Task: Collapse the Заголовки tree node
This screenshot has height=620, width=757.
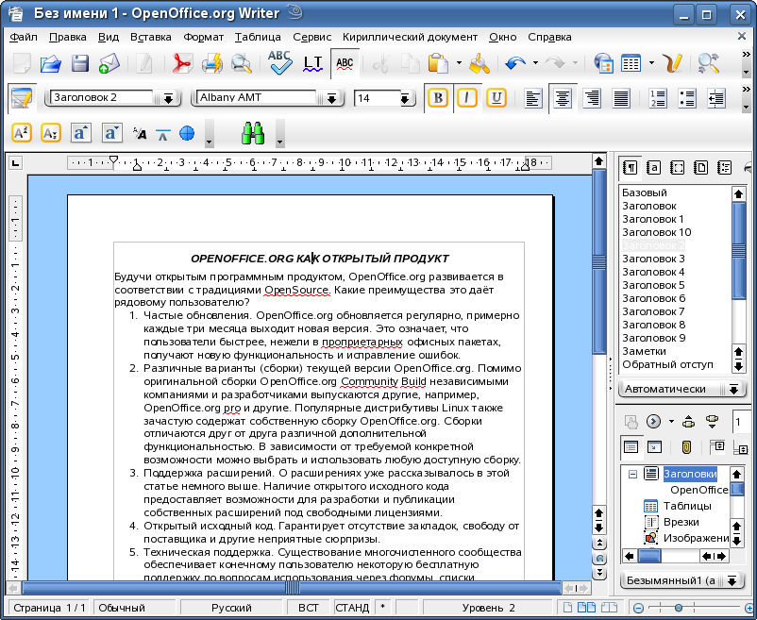Action: 632,474
